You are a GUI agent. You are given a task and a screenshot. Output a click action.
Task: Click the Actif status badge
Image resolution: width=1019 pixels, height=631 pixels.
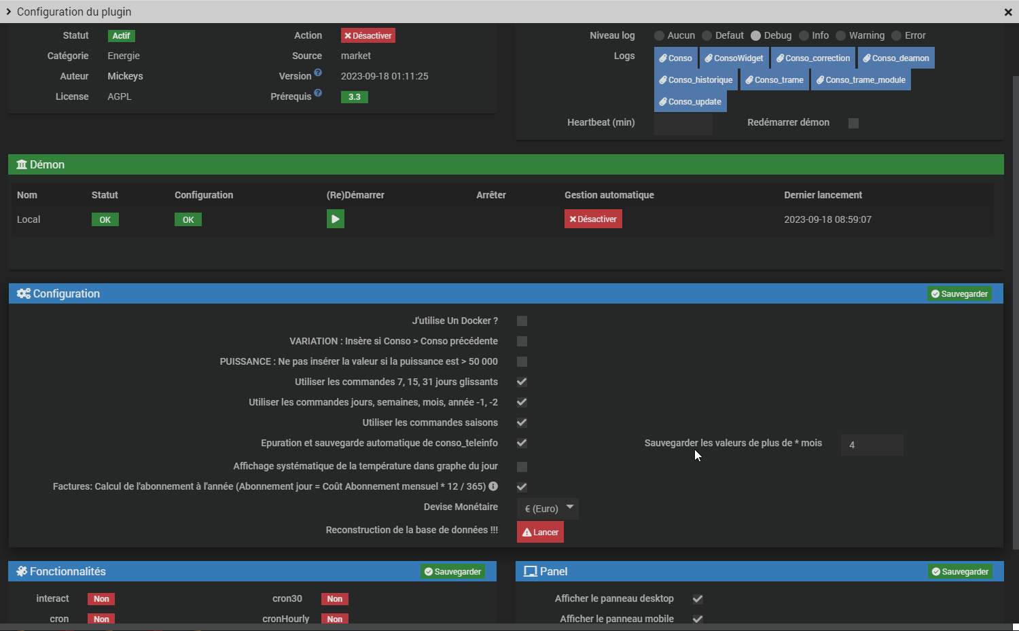(121, 36)
